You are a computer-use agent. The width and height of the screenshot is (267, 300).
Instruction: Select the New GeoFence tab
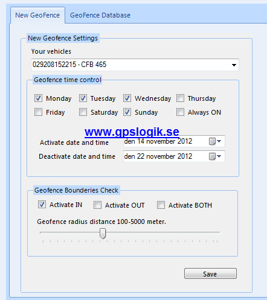pyautogui.click(x=37, y=15)
